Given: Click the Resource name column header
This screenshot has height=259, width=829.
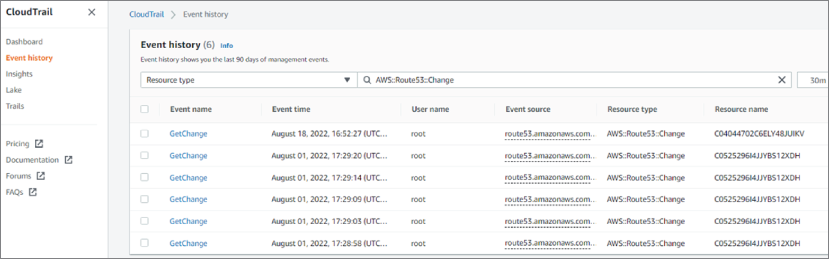Looking at the screenshot, I should pos(741,109).
